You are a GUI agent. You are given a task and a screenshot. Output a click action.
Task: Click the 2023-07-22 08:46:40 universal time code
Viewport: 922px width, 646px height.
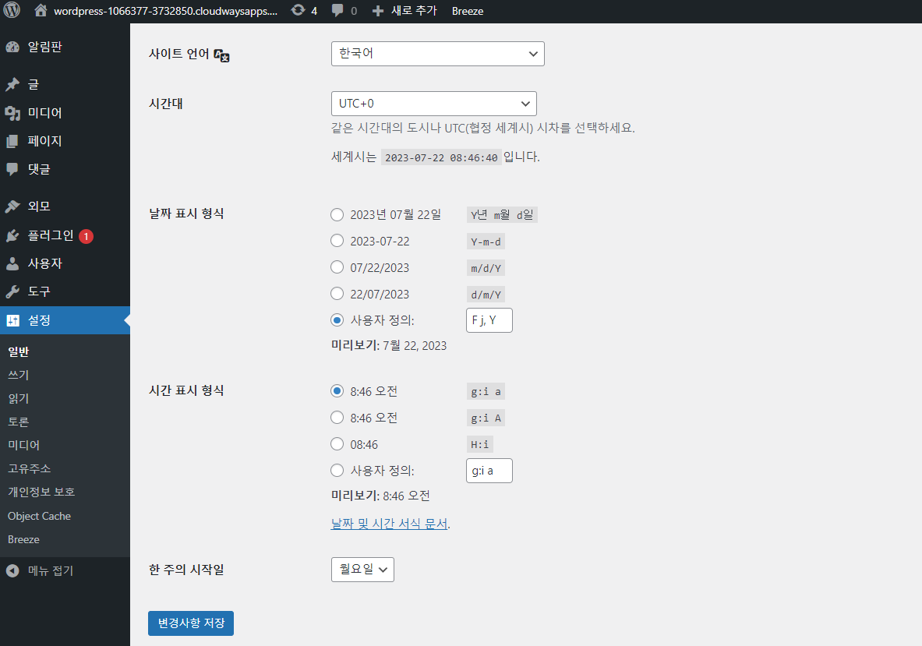[x=441, y=157]
